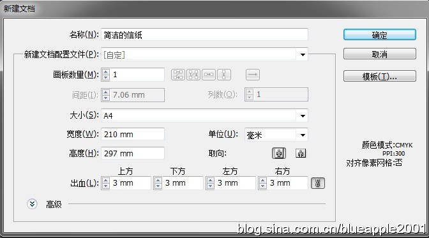
Task: Click the 上方 top bleed value field
Action: tap(130, 183)
